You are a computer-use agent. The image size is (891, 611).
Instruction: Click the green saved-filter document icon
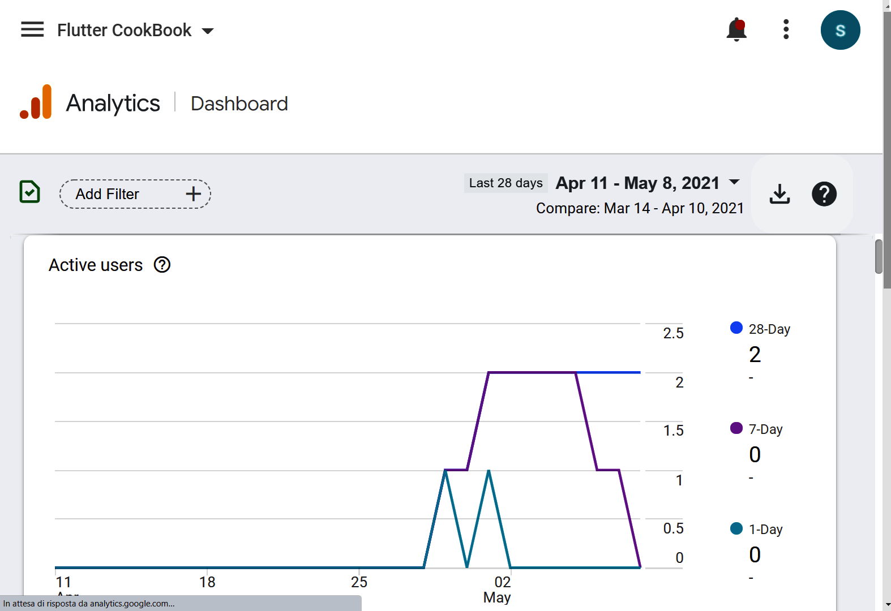tap(29, 192)
